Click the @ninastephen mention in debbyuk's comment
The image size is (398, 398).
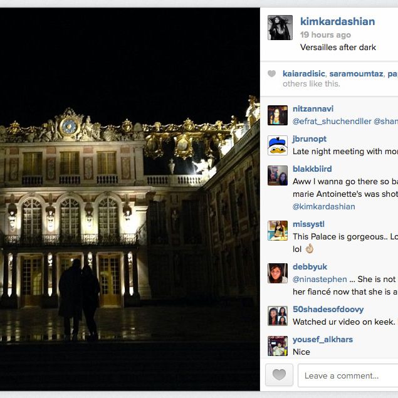pyautogui.click(x=320, y=279)
